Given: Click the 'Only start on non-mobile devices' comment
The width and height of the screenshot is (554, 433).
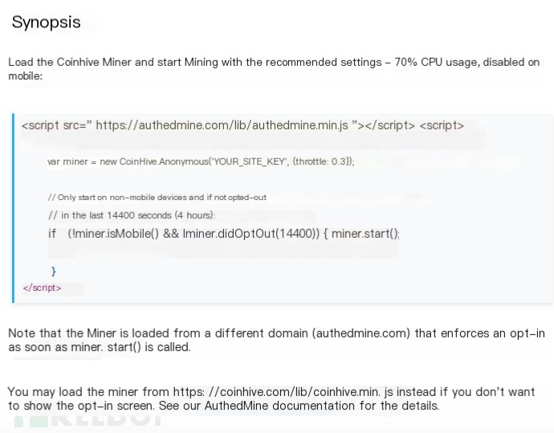Looking at the screenshot, I should coord(157,197).
